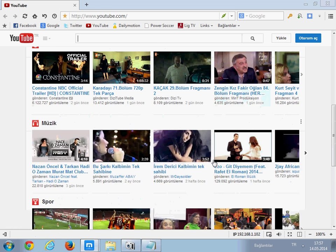Screen dimensions: 336x252
Task: Open Windows Start button
Action: 8,246
